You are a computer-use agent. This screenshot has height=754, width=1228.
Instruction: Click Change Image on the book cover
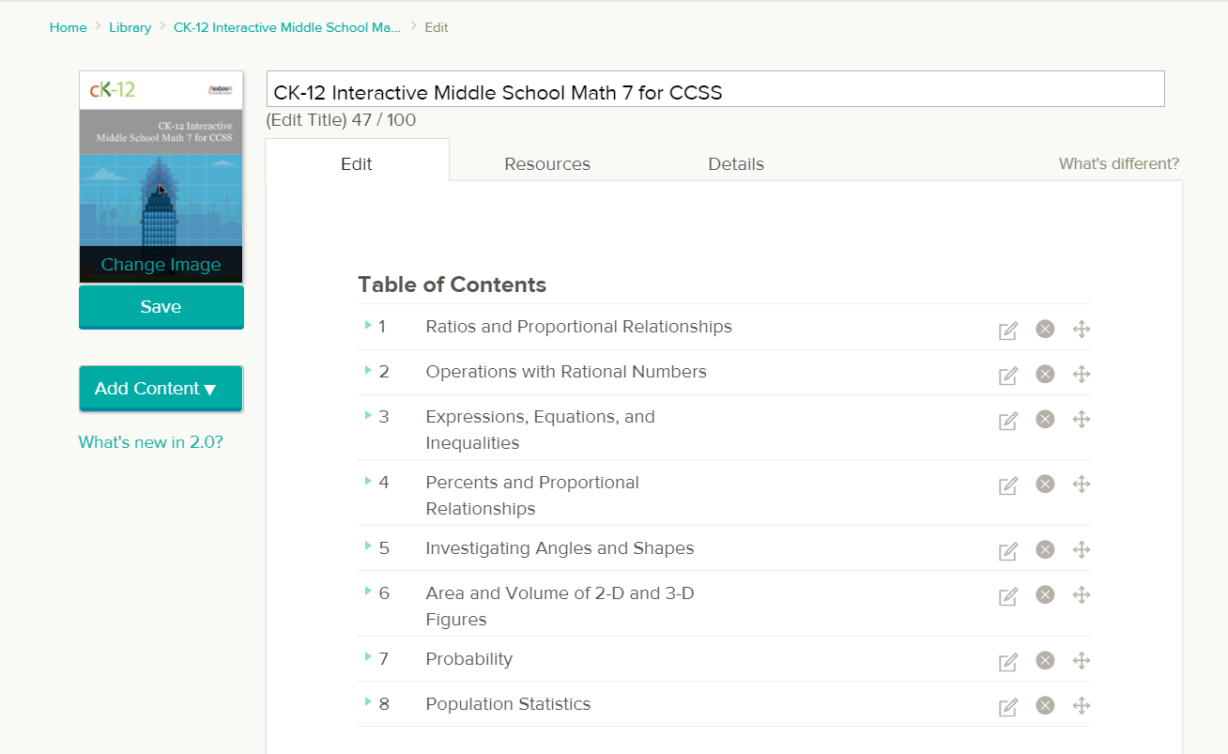click(161, 265)
